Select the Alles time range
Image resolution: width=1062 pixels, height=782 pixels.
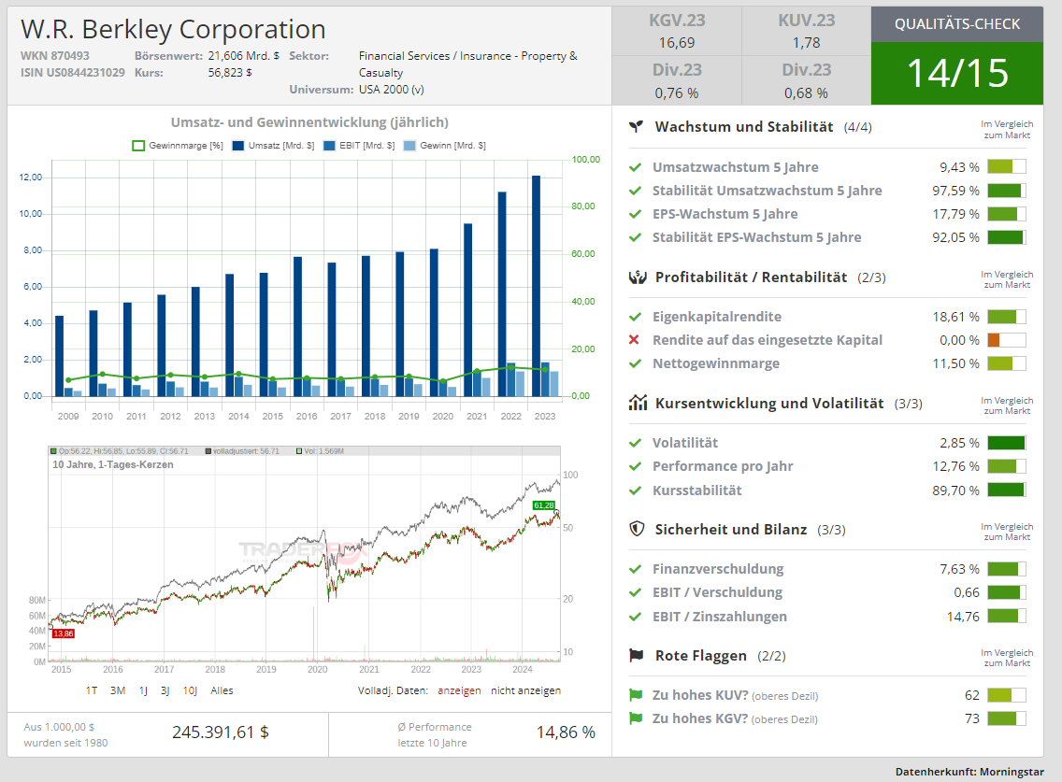tap(222, 690)
